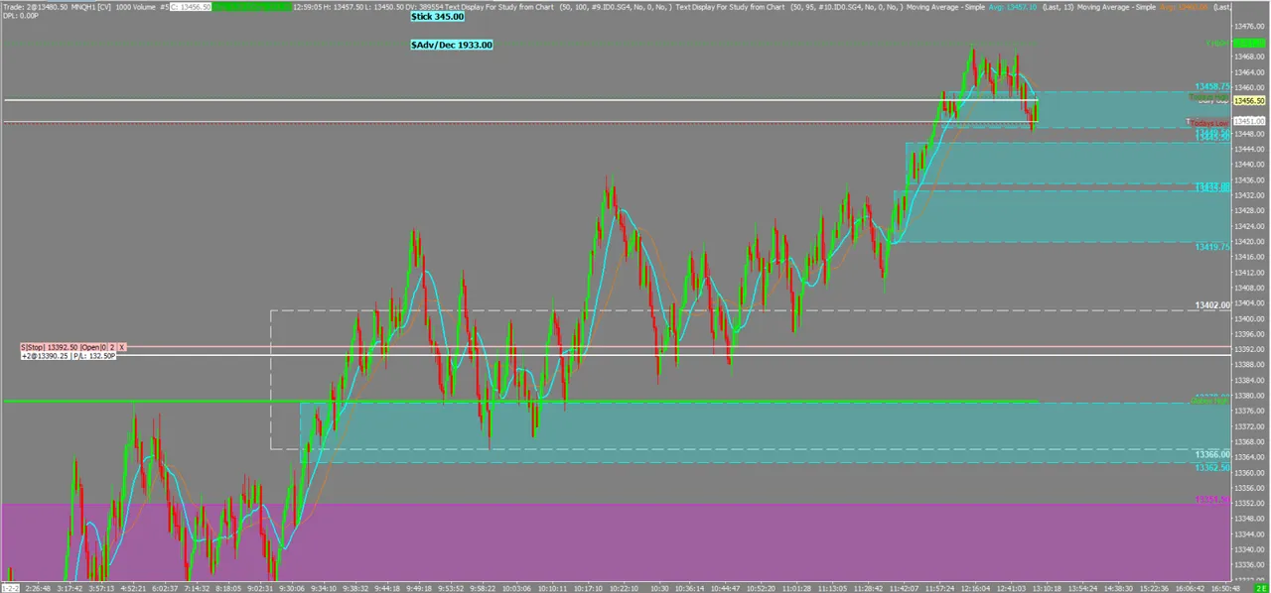1271x593 pixels.
Task: Click the cyan 13419.75 zone label
Action: pyautogui.click(x=1212, y=247)
